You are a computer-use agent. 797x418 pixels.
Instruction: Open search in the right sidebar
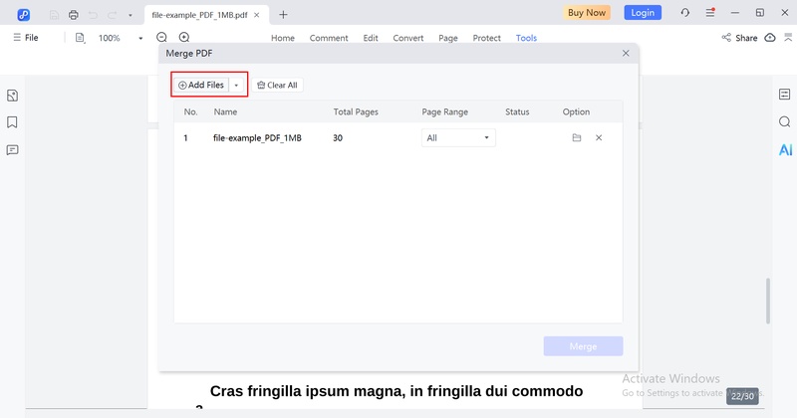tap(785, 122)
